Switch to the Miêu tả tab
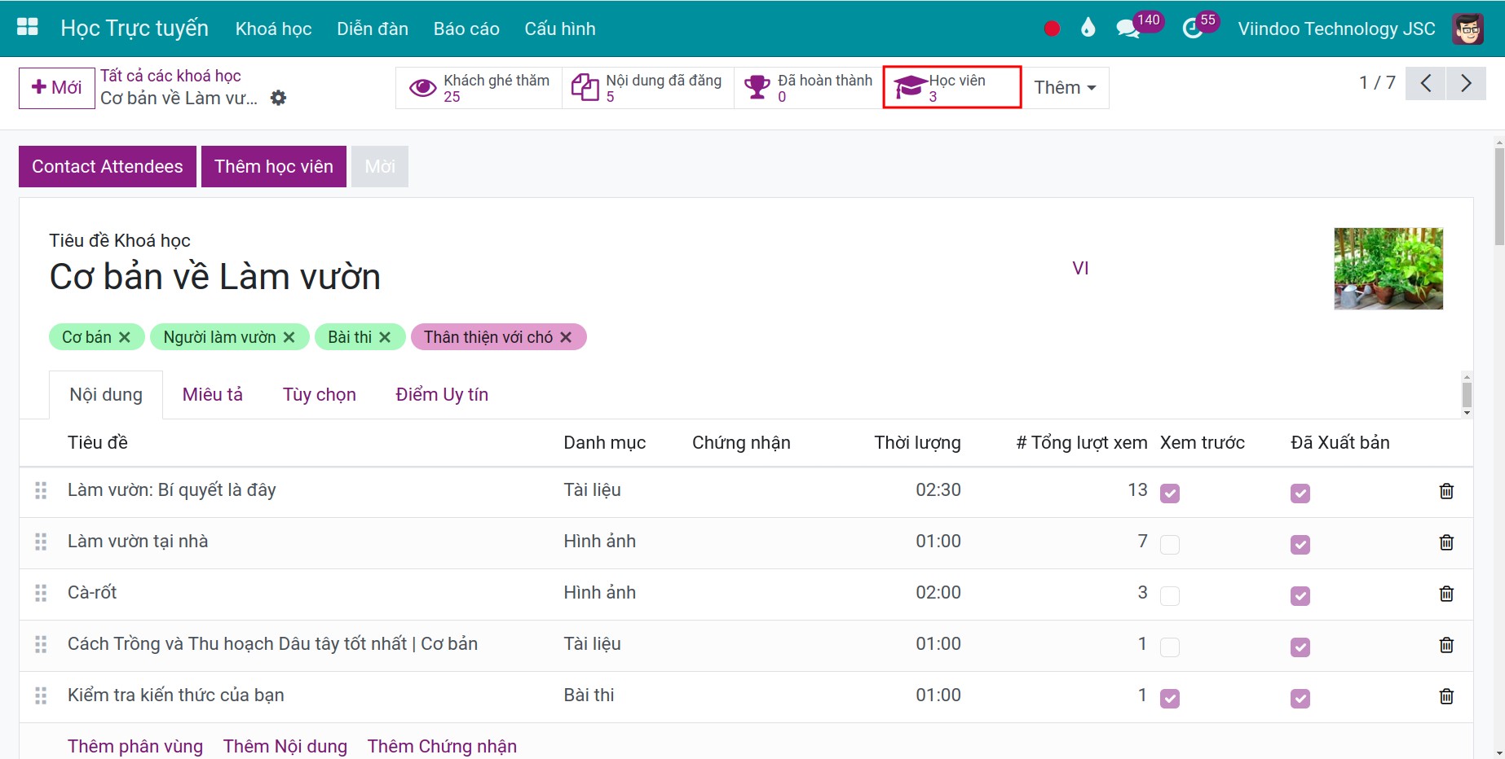Screen dimensions: 1505x759 [213, 394]
